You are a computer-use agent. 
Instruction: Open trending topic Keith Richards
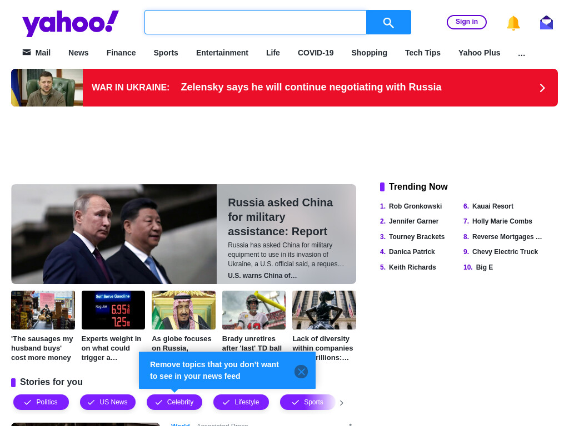tap(412, 267)
